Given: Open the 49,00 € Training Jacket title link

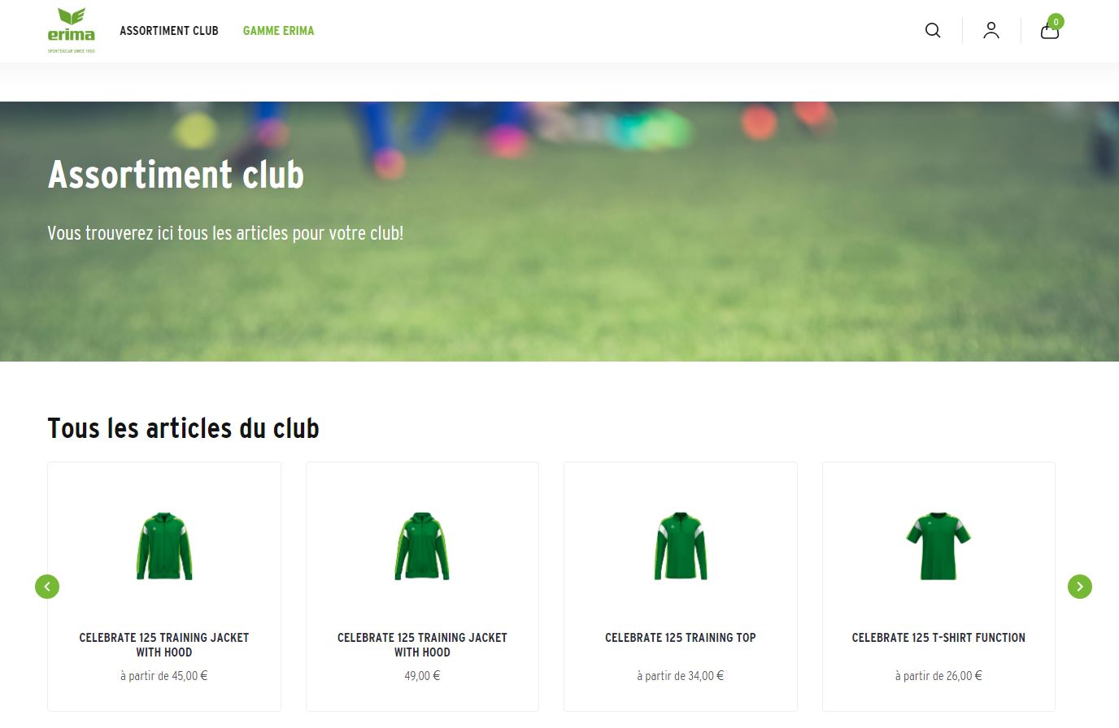Looking at the screenshot, I should [422, 645].
